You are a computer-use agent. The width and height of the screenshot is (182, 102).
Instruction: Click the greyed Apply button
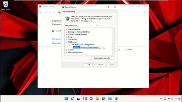[112, 65]
